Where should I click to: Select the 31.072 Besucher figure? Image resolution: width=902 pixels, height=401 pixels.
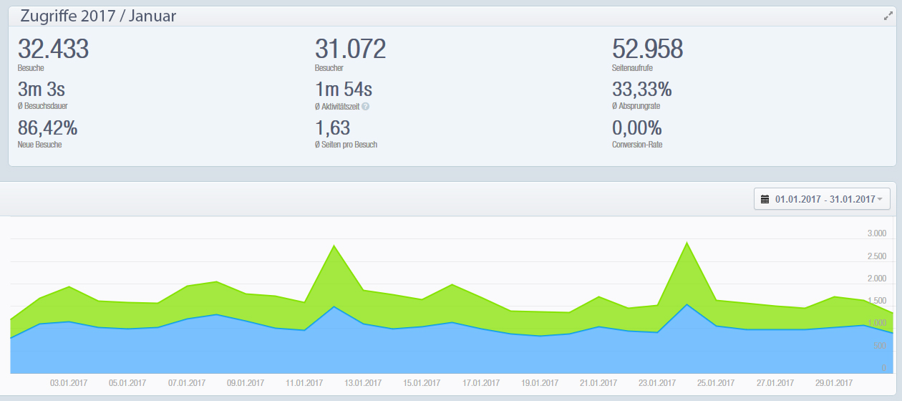pyautogui.click(x=350, y=49)
